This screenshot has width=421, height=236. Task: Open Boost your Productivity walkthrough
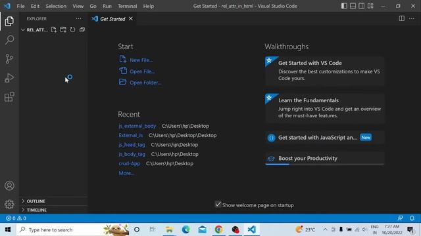click(324, 159)
